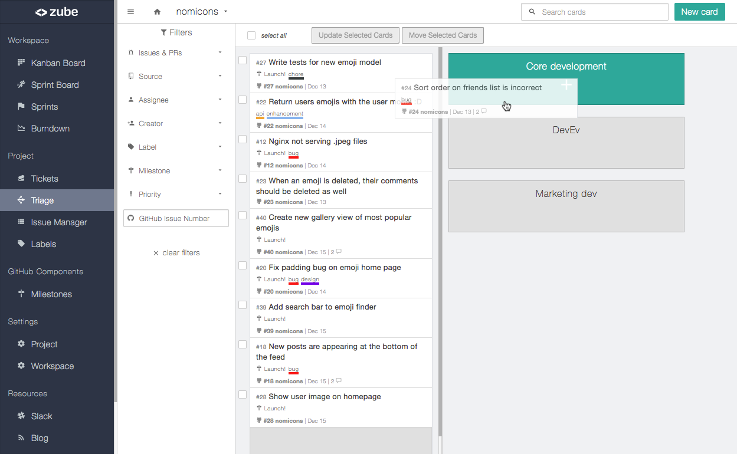Click the Burndown chart icon
Image resolution: width=737 pixels, height=454 pixels.
21,128
